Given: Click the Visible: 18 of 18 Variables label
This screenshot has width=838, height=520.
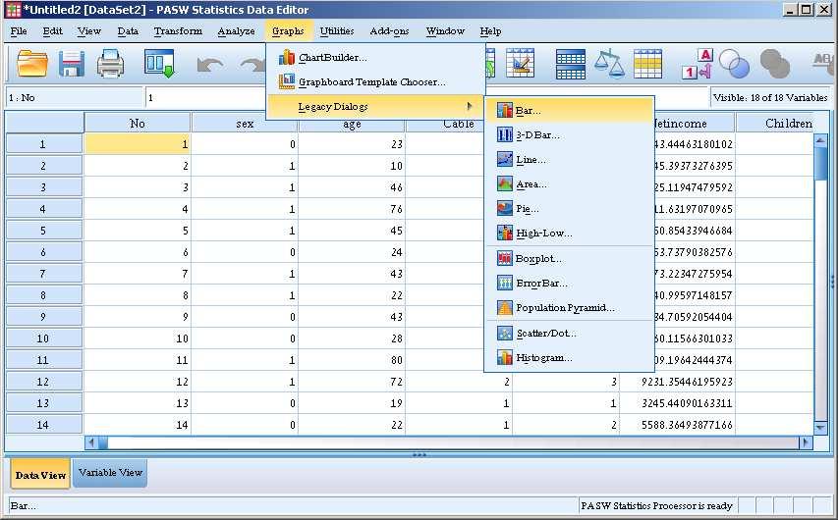Looking at the screenshot, I should pyautogui.click(x=770, y=98).
